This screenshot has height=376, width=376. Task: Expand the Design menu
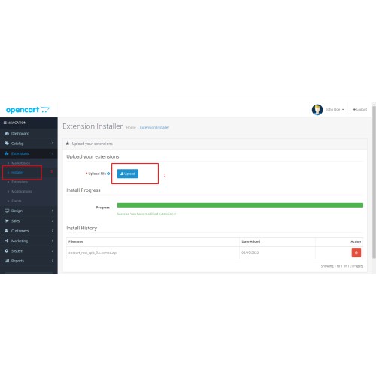29,211
